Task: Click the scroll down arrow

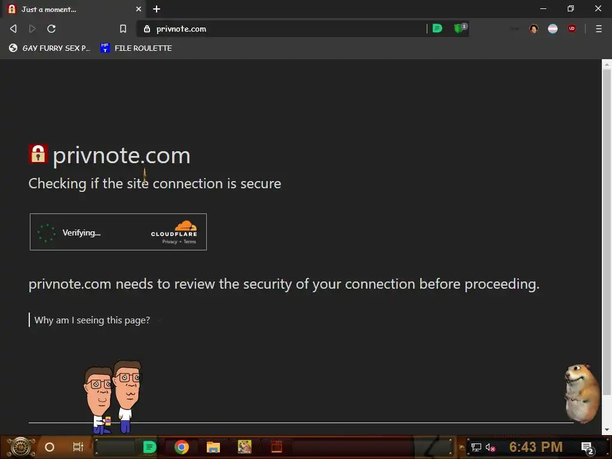Action: click(607, 430)
